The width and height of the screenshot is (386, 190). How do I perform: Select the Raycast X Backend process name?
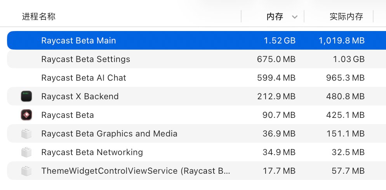click(80, 96)
